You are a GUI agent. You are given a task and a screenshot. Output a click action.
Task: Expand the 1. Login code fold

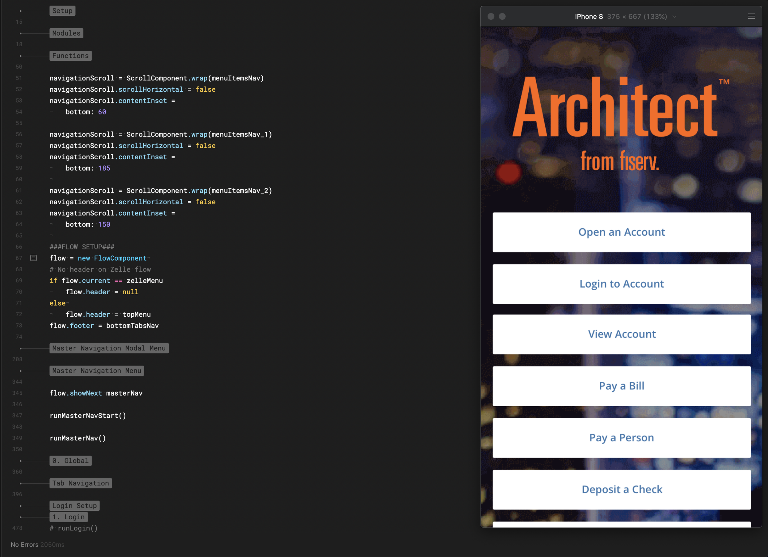69,517
